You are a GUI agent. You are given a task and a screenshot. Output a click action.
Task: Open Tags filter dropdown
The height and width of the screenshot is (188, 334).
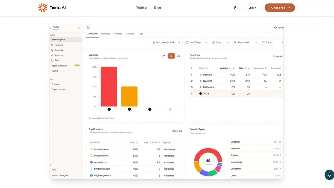tap(220, 42)
